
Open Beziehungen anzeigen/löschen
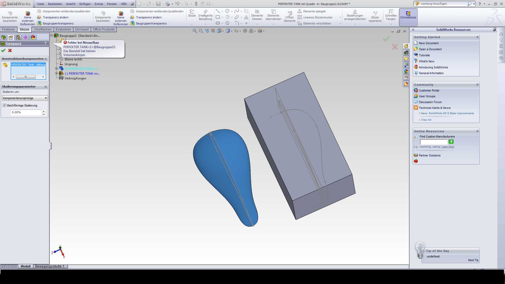point(355,15)
